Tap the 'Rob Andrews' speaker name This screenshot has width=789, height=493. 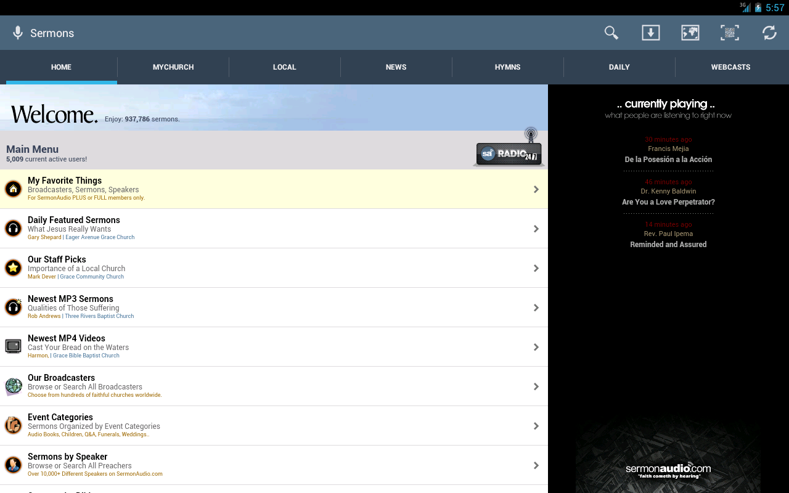(44, 316)
